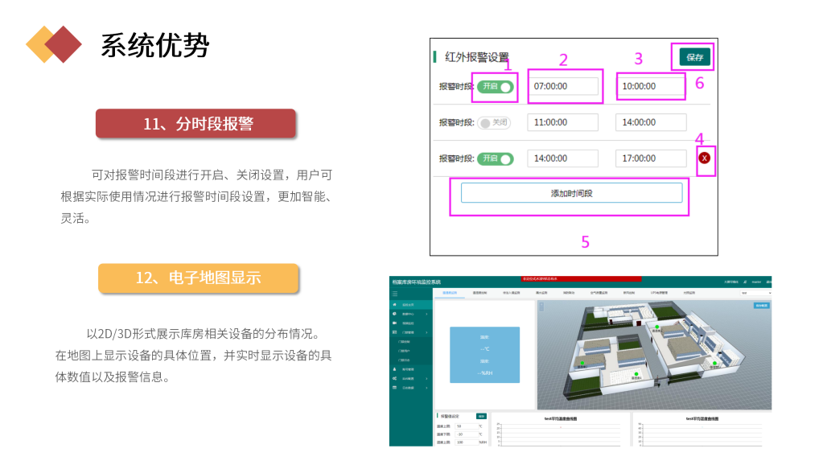Enable the 关闭 toggle on second alarm period
Viewport: 827px width, 465px height.
coord(494,122)
